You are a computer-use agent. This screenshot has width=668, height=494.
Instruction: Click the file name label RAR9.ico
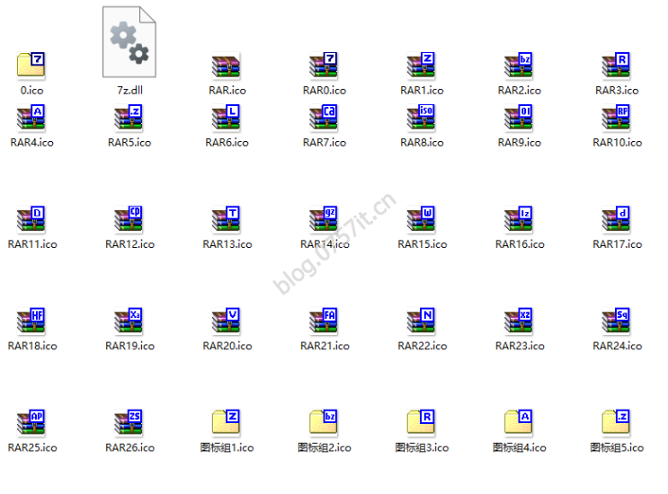point(520,143)
